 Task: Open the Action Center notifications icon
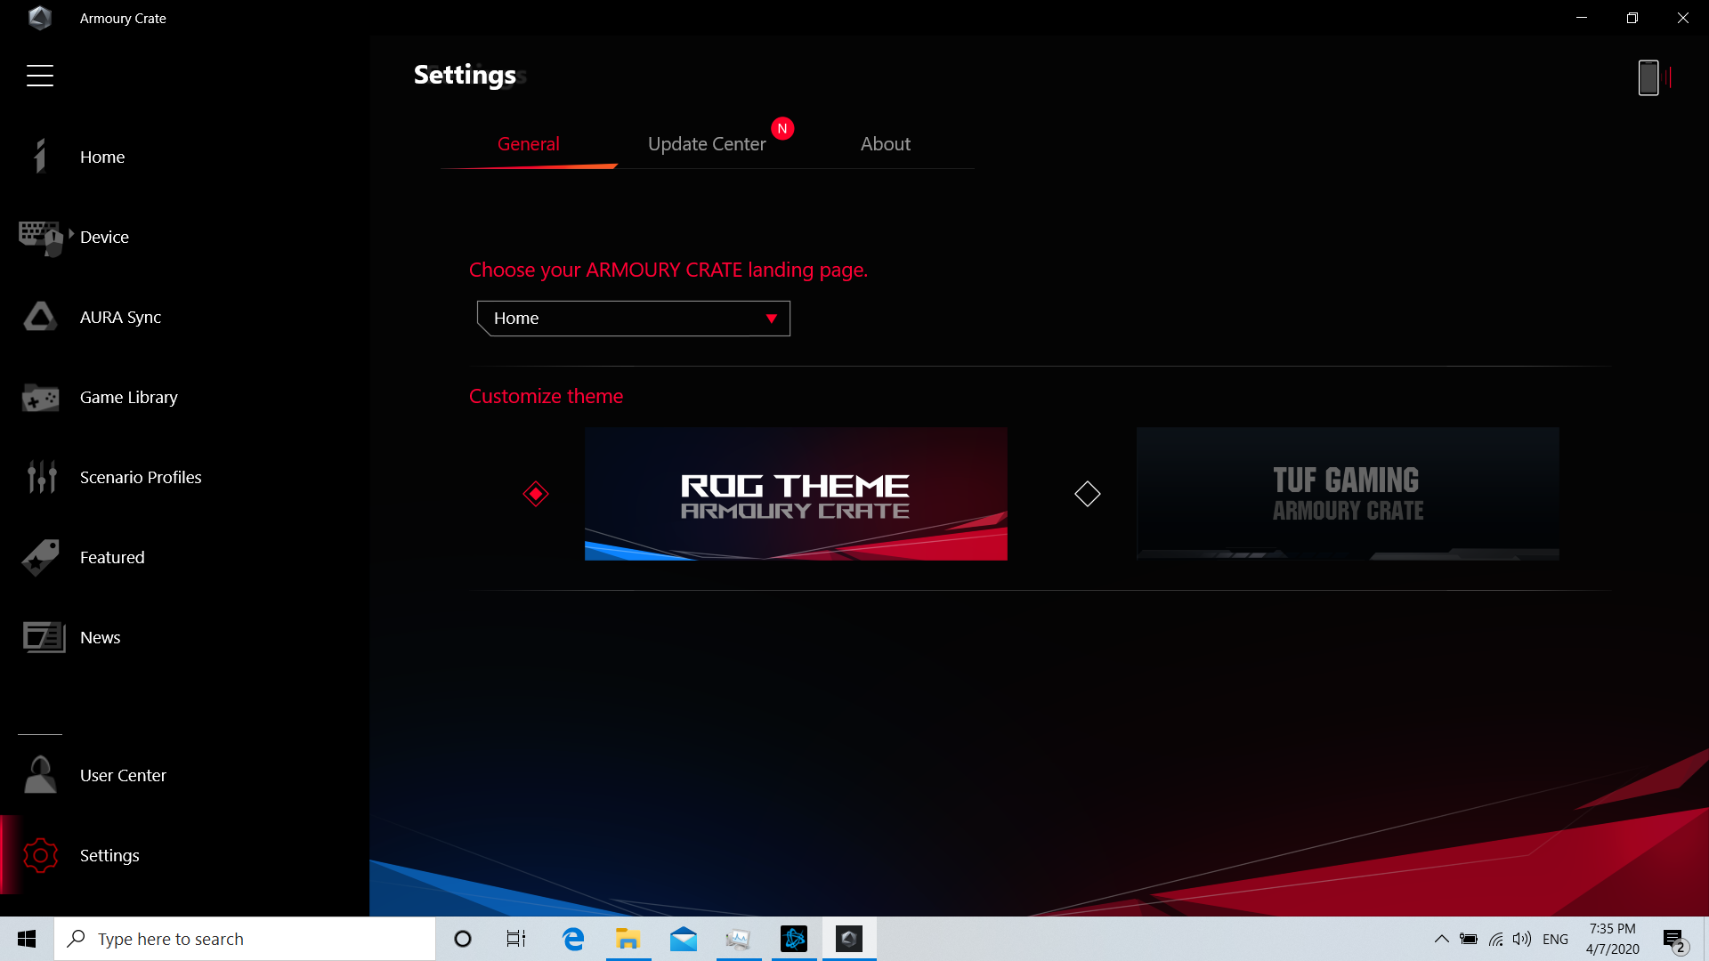click(x=1674, y=940)
